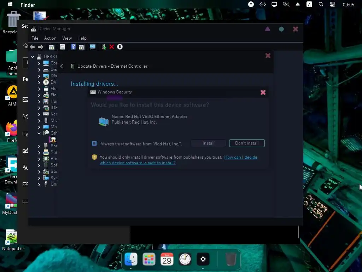Click the 09:05 clock in top bar
The height and width of the screenshot is (272, 362).
(348, 5)
